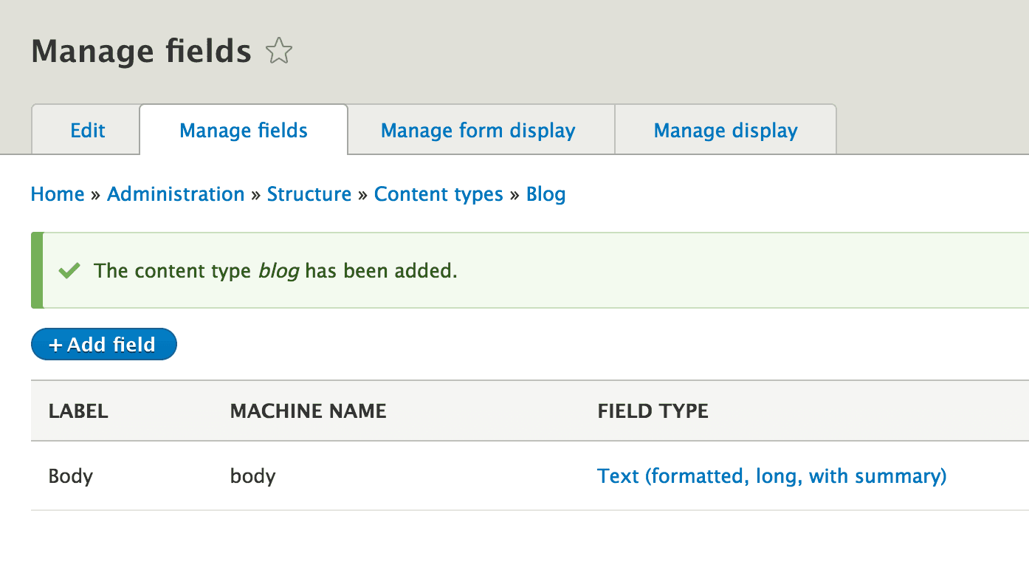Click the Home breadcrumb link
Image resolution: width=1029 pixels, height=570 pixels.
58,194
